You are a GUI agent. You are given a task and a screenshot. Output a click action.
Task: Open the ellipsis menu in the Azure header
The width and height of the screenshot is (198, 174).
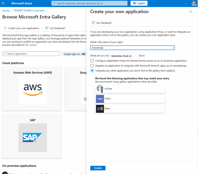click(186, 3)
